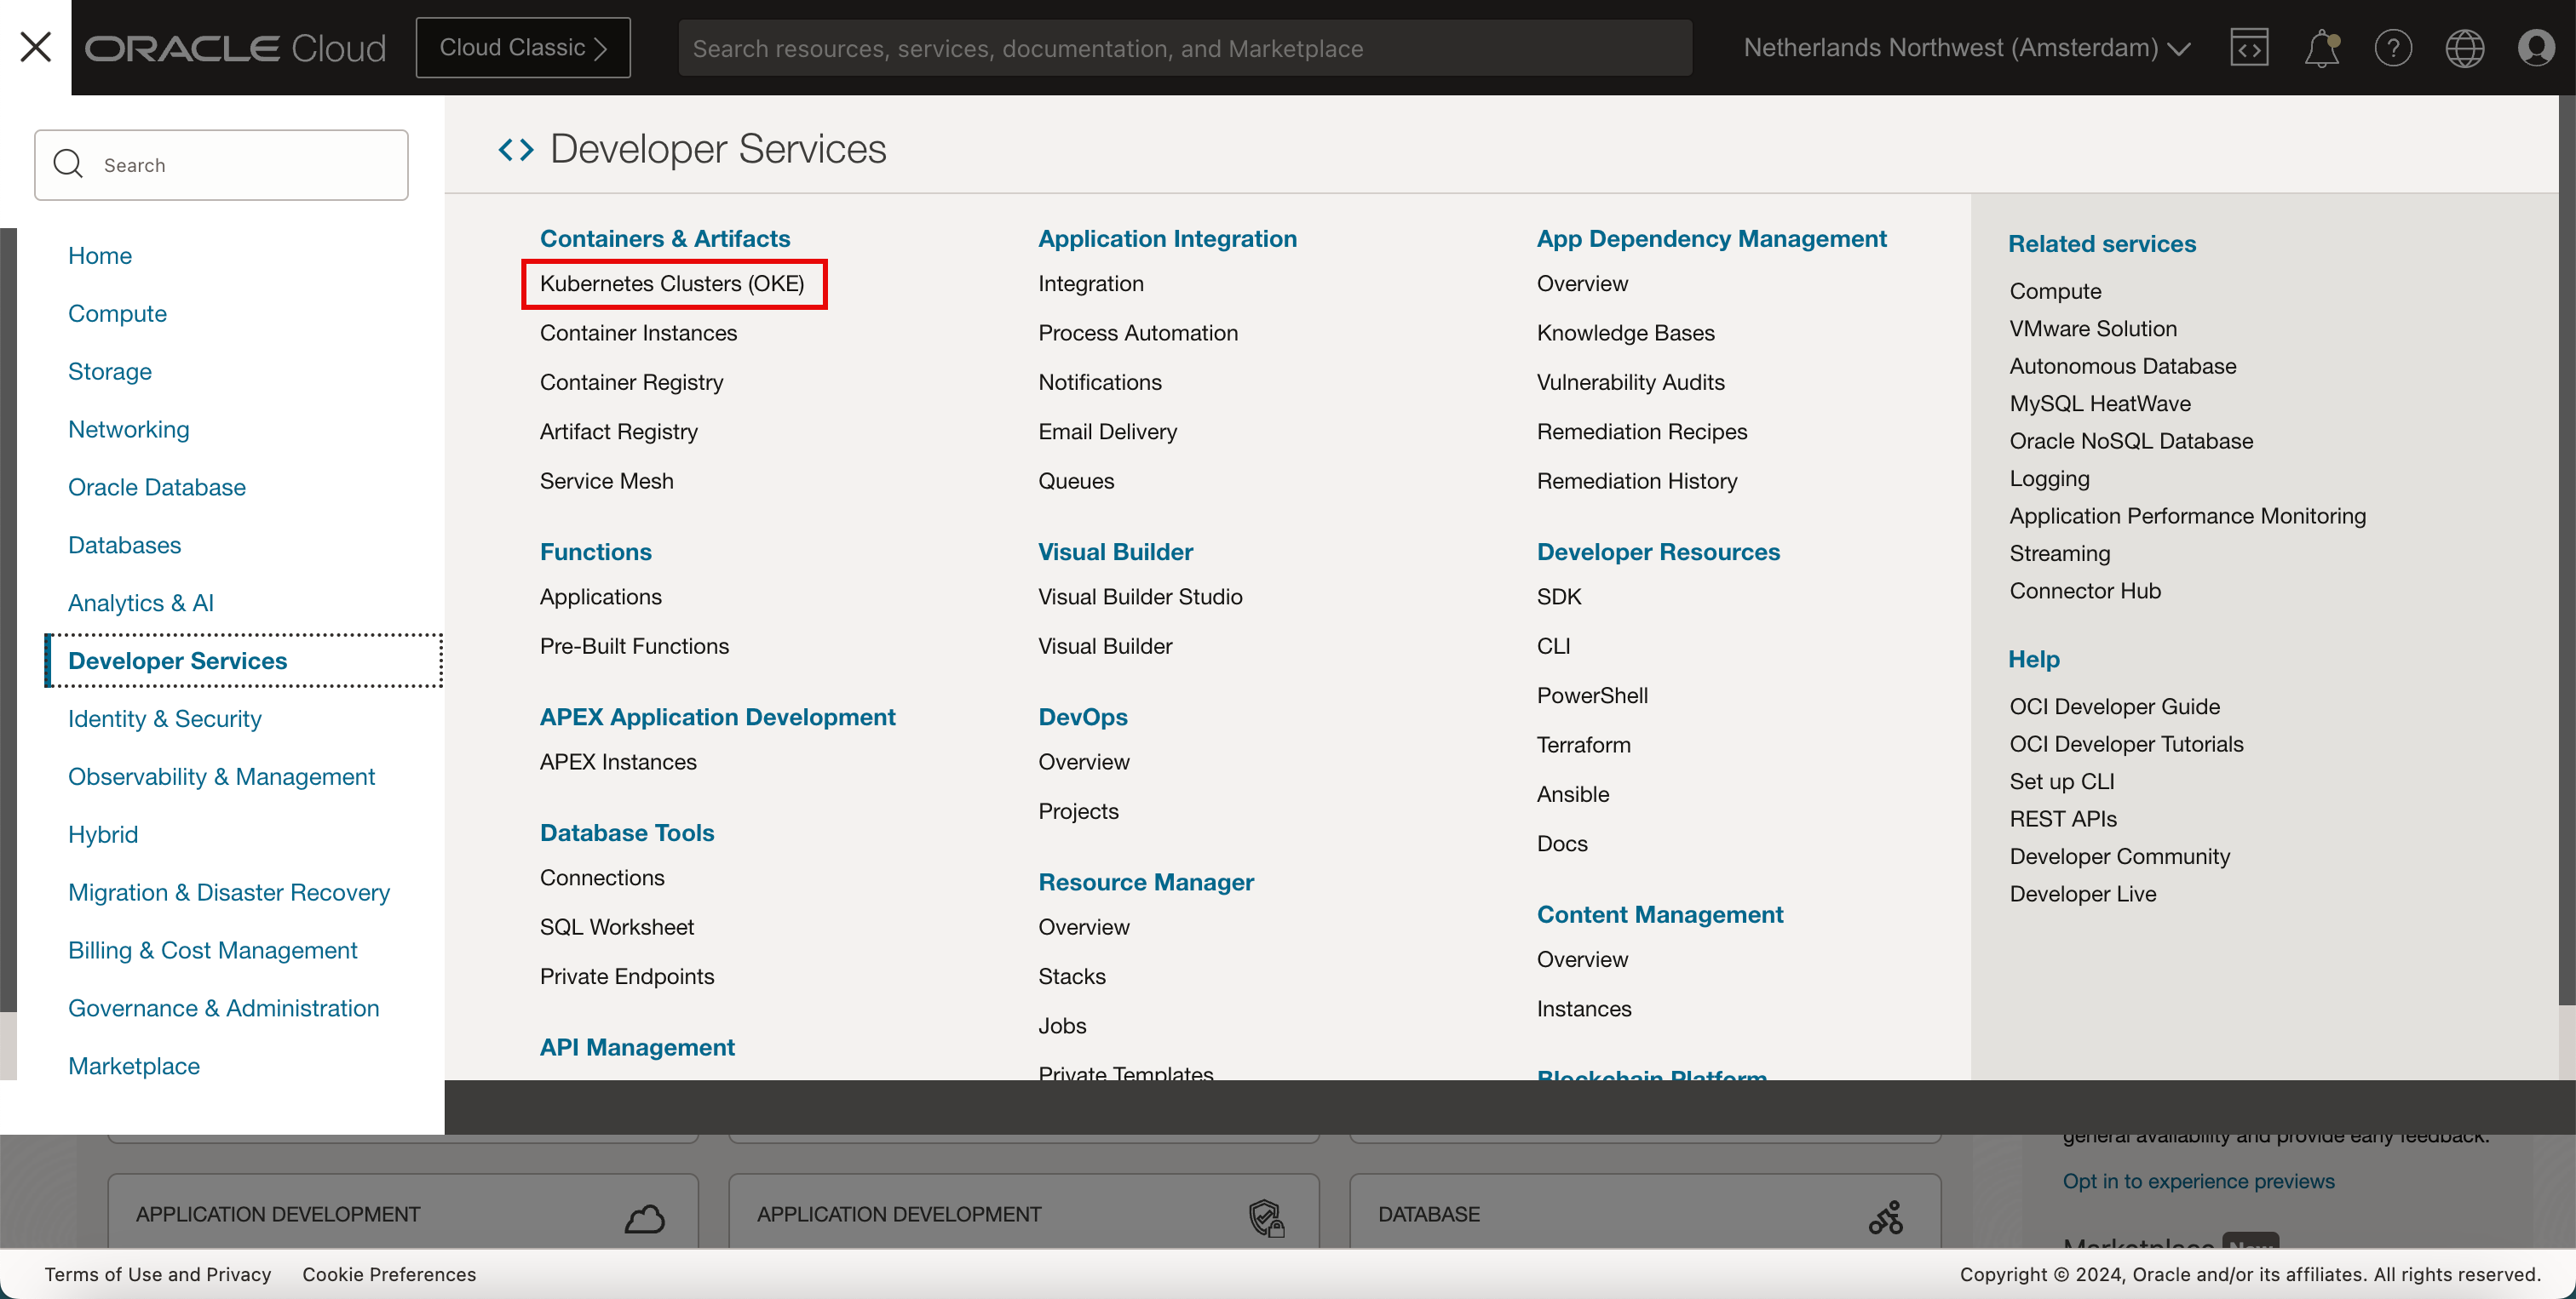
Task: Click the Oracle Cloud logo
Action: (236, 47)
